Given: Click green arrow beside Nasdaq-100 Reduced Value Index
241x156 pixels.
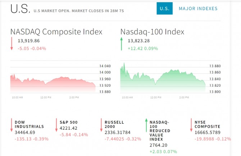Looking at the screenshot, I should point(146,125).
